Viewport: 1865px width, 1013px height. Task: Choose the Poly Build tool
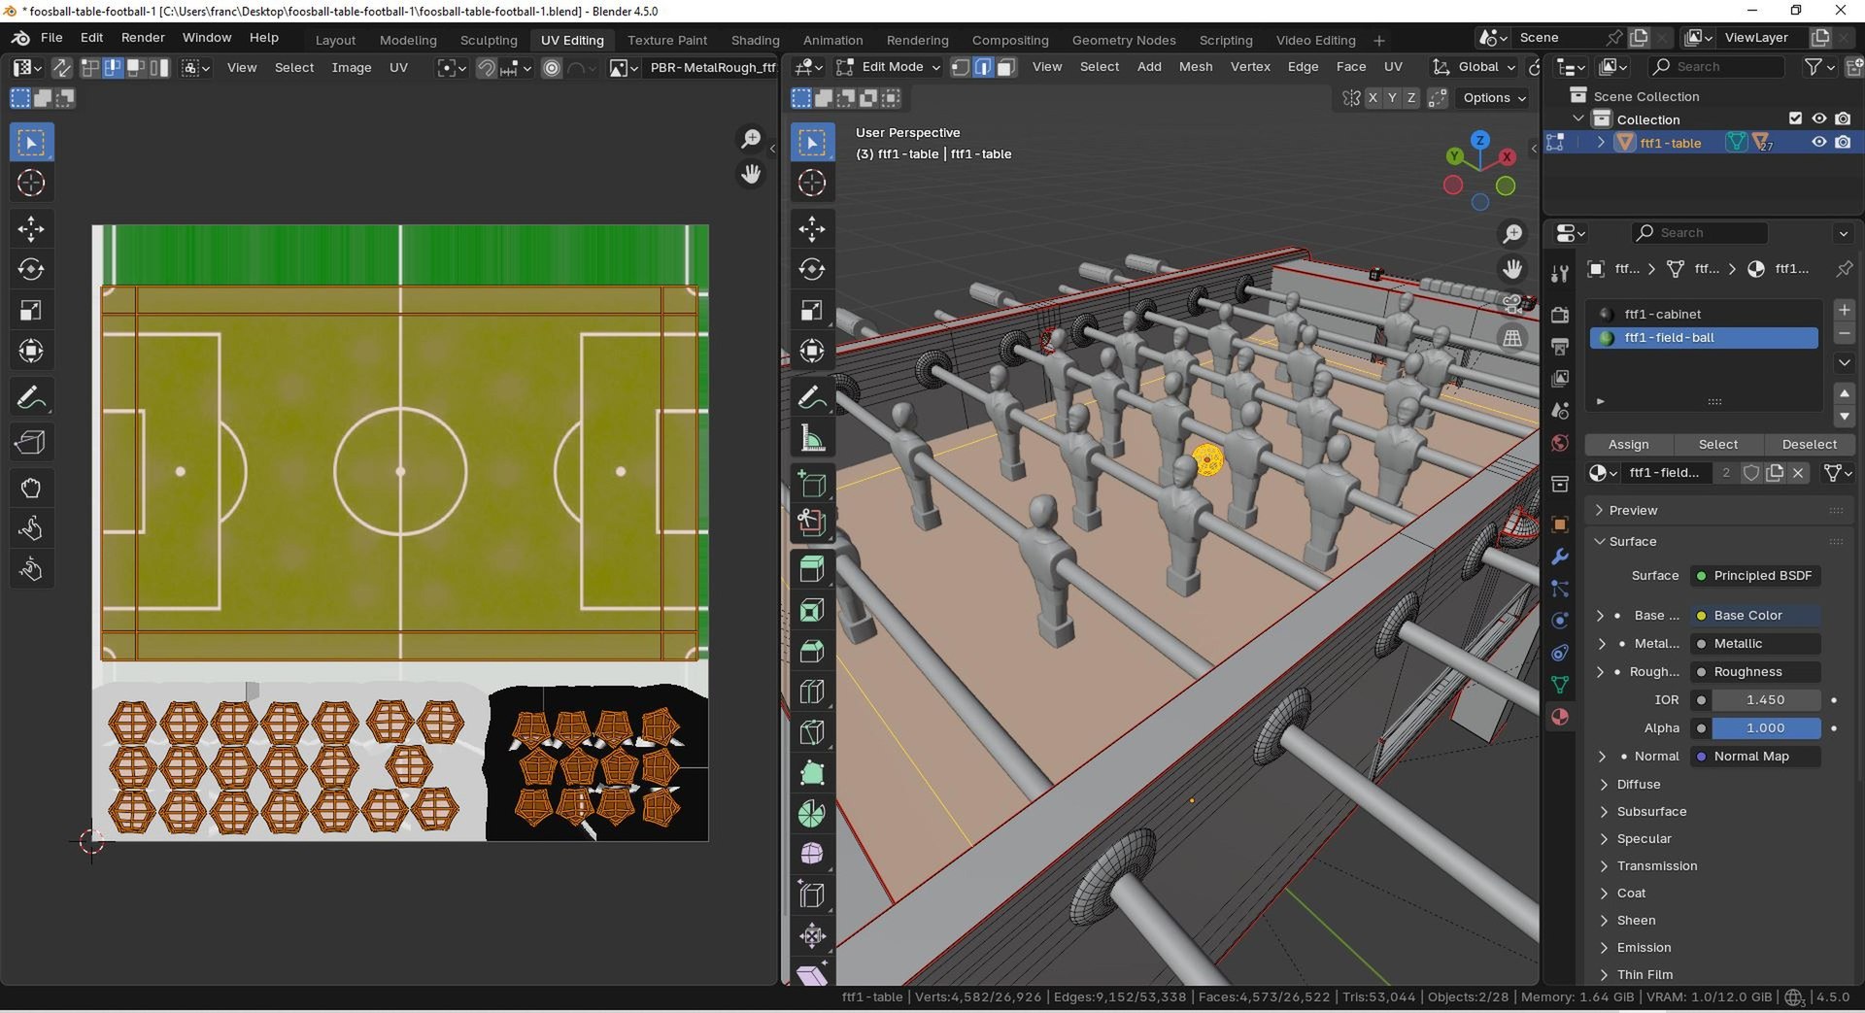coord(812,773)
